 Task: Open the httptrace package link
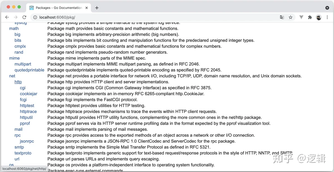pyautogui.click(x=28, y=111)
